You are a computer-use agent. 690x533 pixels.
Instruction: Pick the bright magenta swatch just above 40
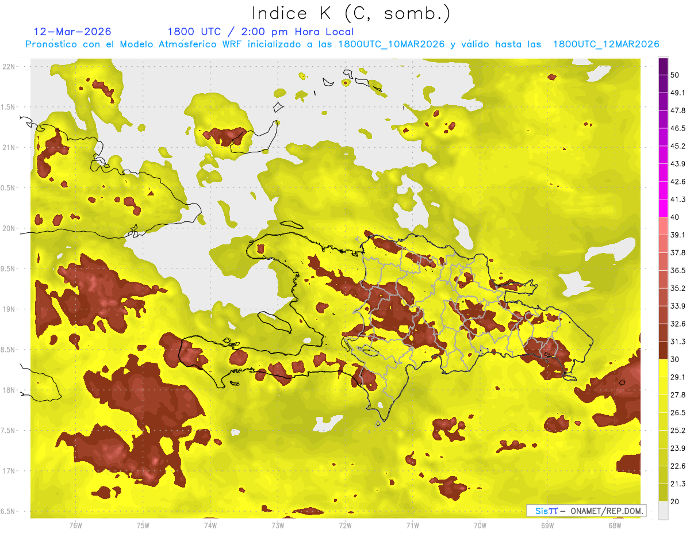(663, 208)
